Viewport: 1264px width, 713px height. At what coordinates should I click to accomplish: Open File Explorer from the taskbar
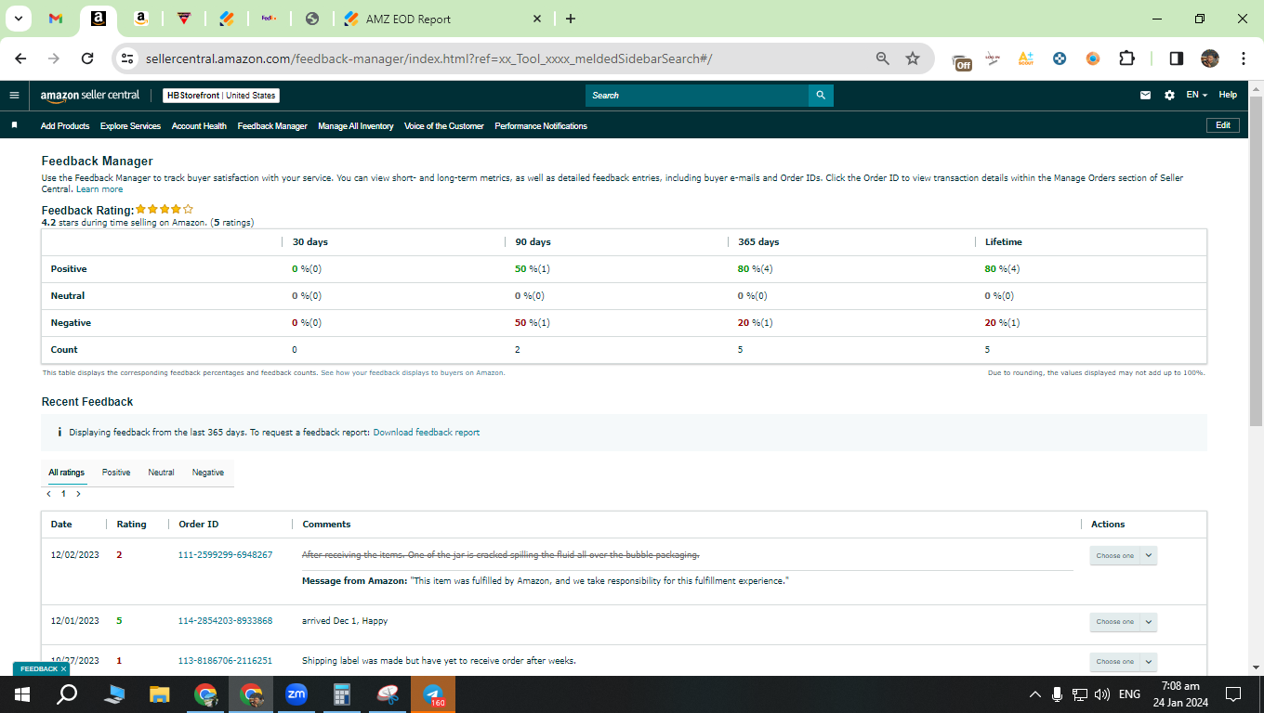tap(160, 694)
